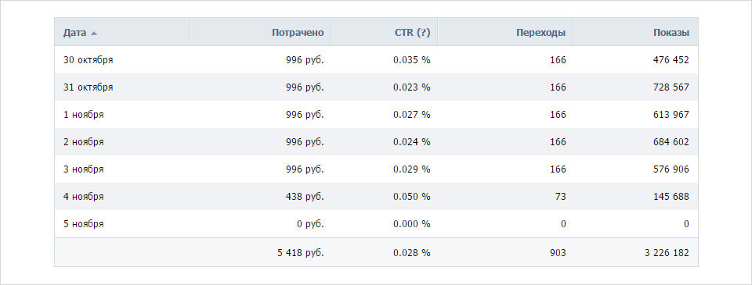Image resolution: width=752 pixels, height=285 pixels.
Task: Select the 5 ноября date cell
Action: [84, 224]
